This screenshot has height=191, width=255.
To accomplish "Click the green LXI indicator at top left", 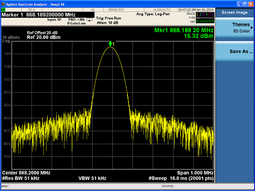I will point(3,10).
